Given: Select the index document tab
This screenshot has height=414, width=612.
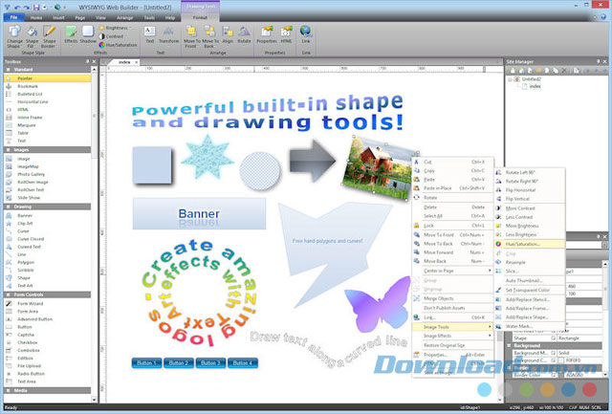Looking at the screenshot, I should click(x=124, y=62).
